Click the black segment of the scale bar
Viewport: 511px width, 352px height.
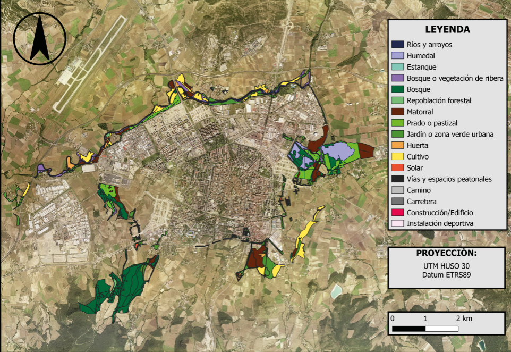tap(408, 329)
